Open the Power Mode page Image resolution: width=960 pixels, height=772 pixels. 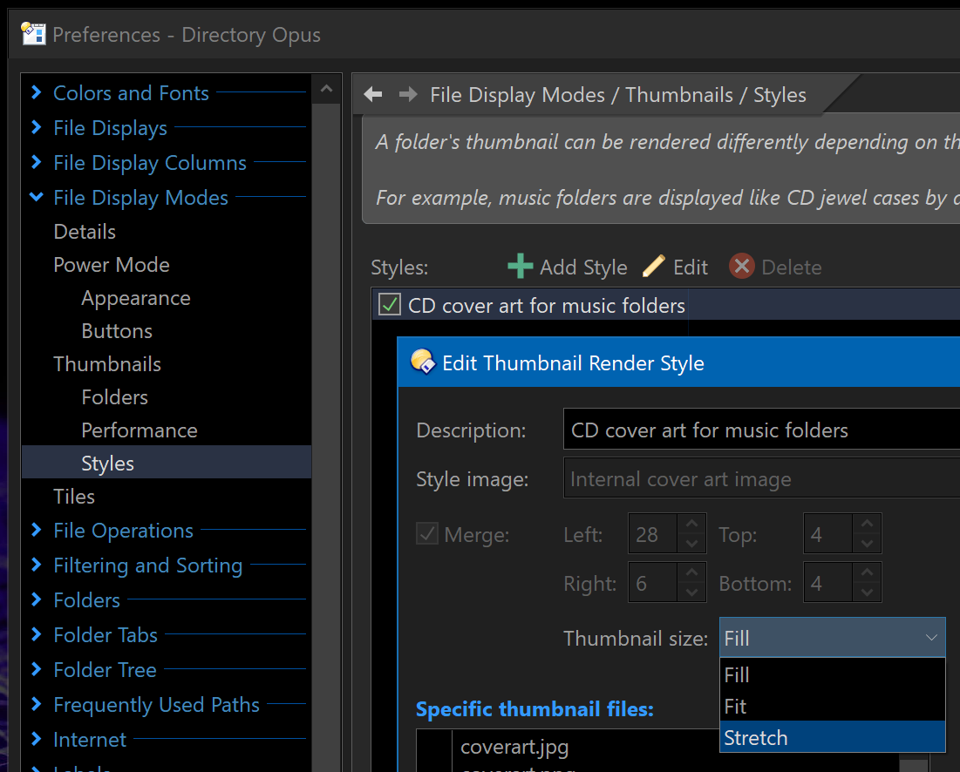(x=112, y=265)
